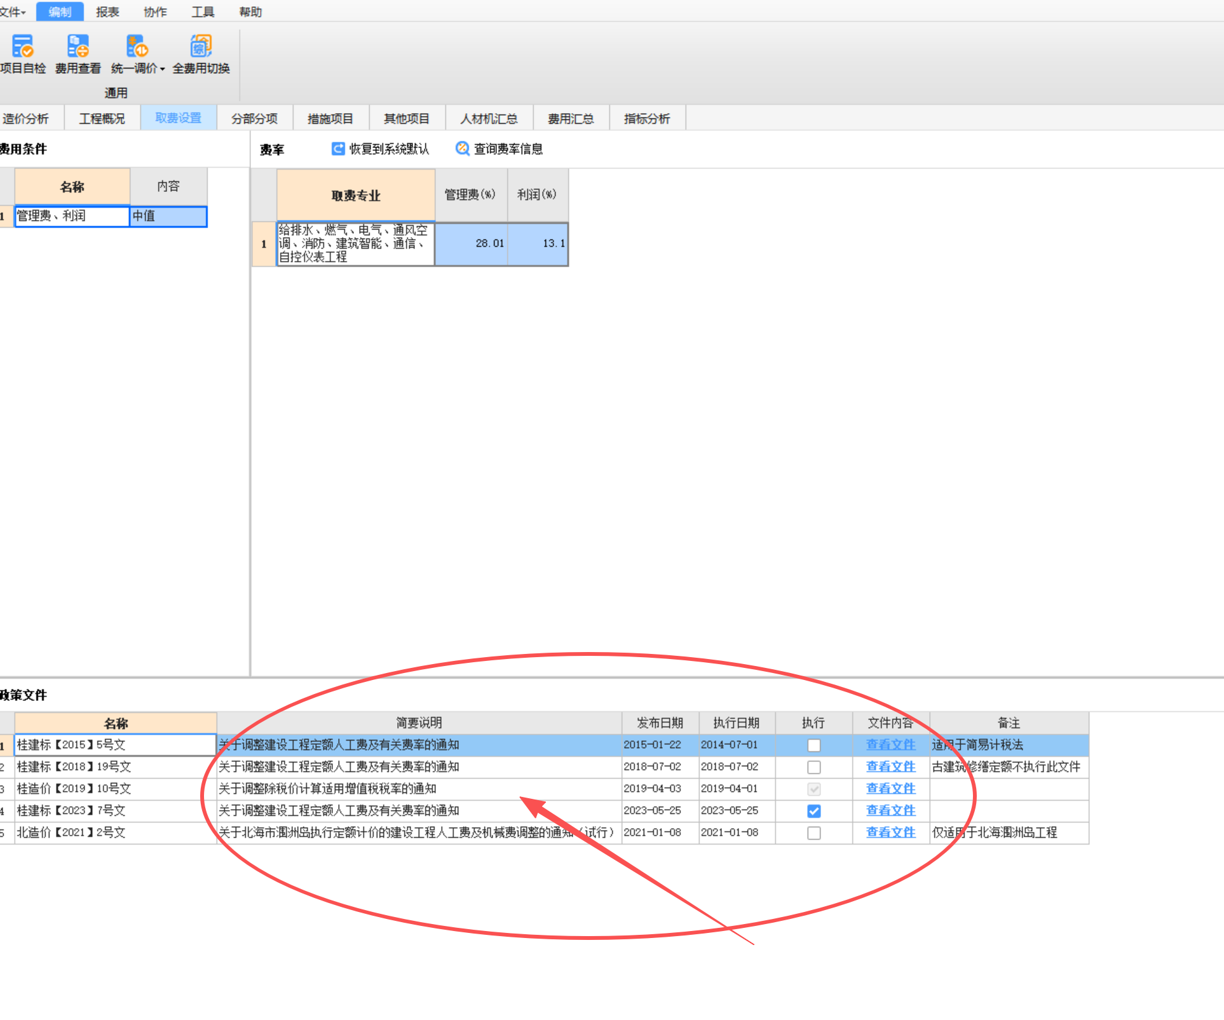The width and height of the screenshot is (1224, 1020).
Task: Open the 文件 menu dropdown
Action: point(13,12)
